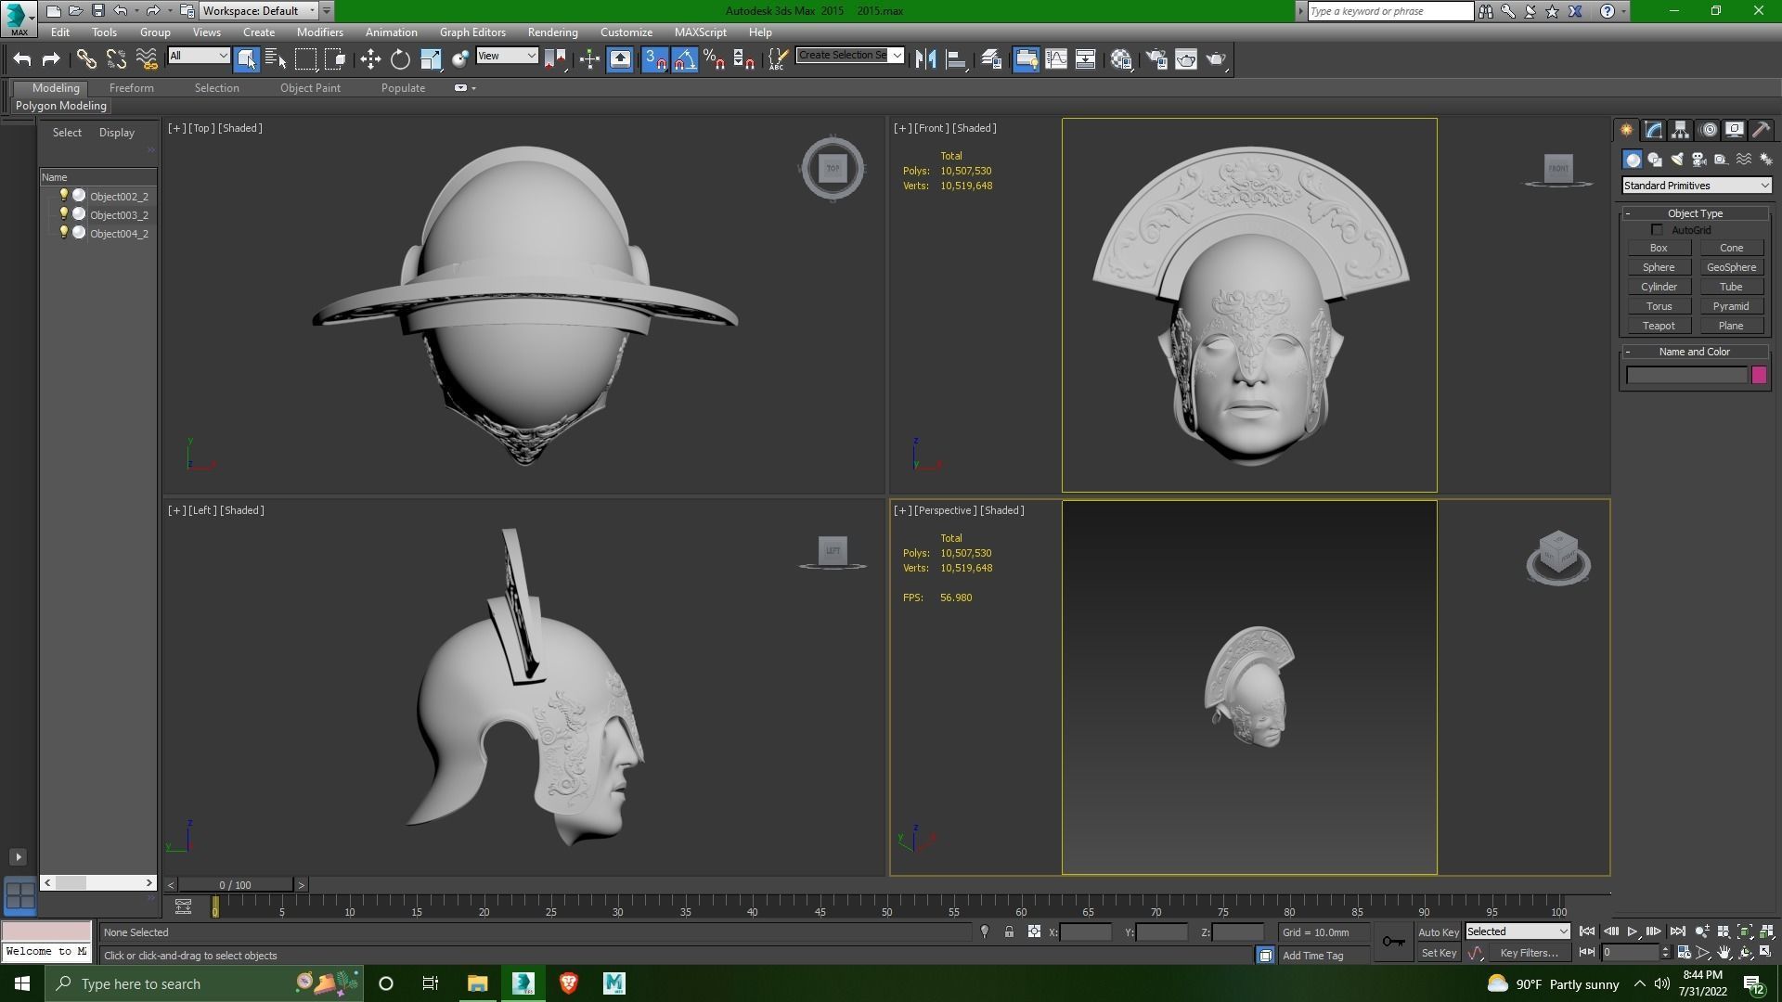Open the Hierarchy command panel tab
Screen dimensions: 1782x1002
click(x=1680, y=130)
